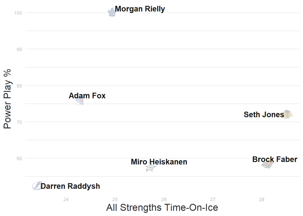Click the Toronto Maple Leafs logo marker
Image resolution: width=303 pixels, height=216 pixels.
pyautogui.click(x=112, y=12)
